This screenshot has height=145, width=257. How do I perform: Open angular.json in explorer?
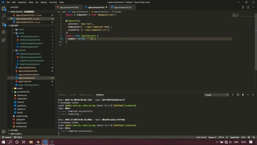coord(21,123)
